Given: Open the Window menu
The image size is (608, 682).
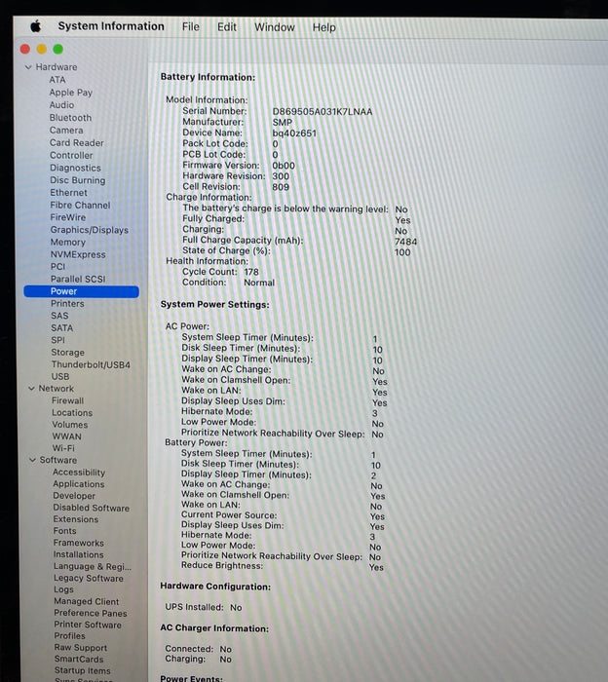Looking at the screenshot, I should [x=275, y=27].
